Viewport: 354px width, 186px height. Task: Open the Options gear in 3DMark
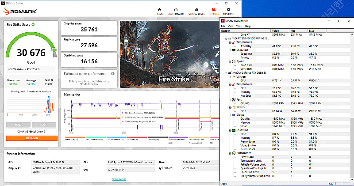click(x=228, y=9)
